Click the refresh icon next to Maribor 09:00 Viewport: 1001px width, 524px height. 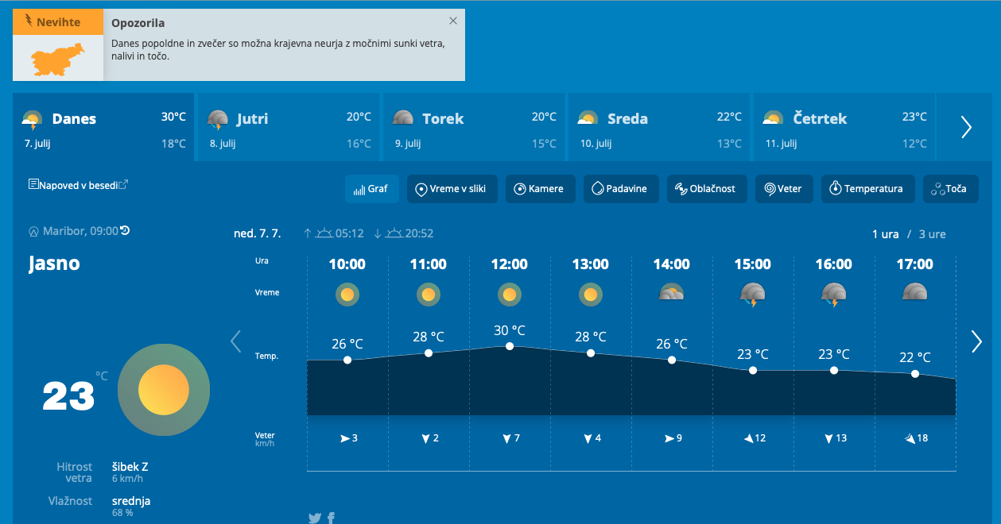(x=125, y=231)
